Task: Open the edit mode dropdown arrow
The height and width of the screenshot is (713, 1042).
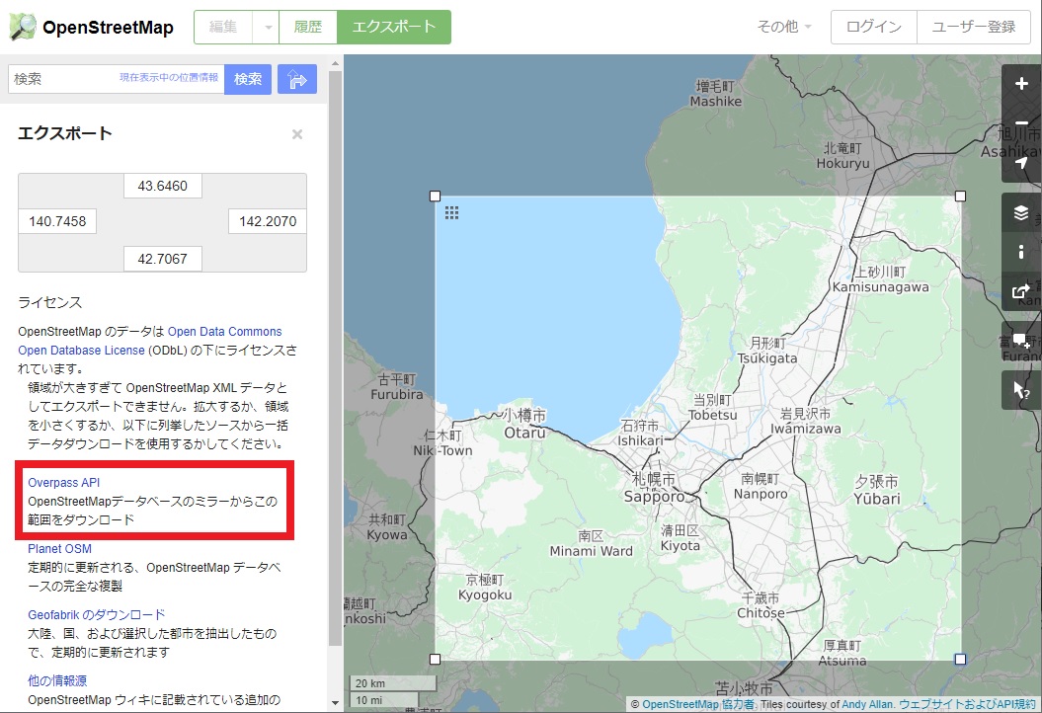Action: (268, 28)
